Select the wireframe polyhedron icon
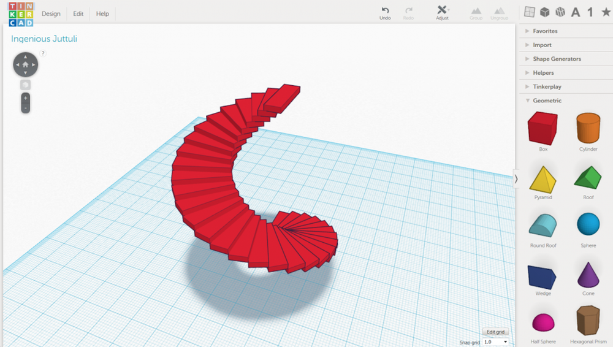Screen dimensions: 613x347 point(560,12)
